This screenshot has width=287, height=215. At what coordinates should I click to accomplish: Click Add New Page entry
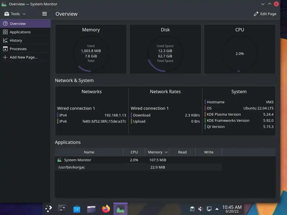pyautogui.click(x=25, y=57)
